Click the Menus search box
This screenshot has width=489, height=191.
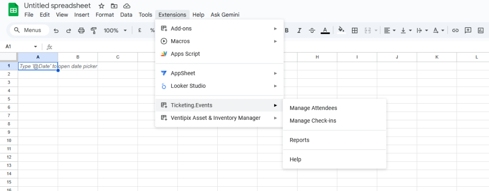pyautogui.click(x=30, y=31)
